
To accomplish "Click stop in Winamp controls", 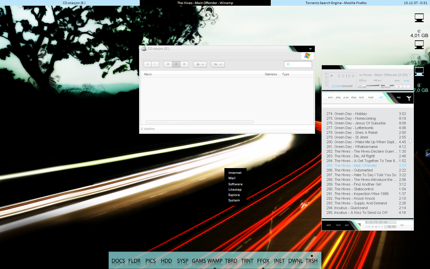I will (354, 98).
